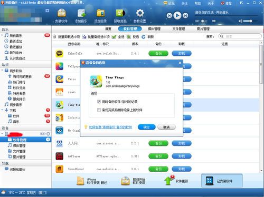Click the 反选 invert selection button
This screenshot has height=197, width=264.
133,37
